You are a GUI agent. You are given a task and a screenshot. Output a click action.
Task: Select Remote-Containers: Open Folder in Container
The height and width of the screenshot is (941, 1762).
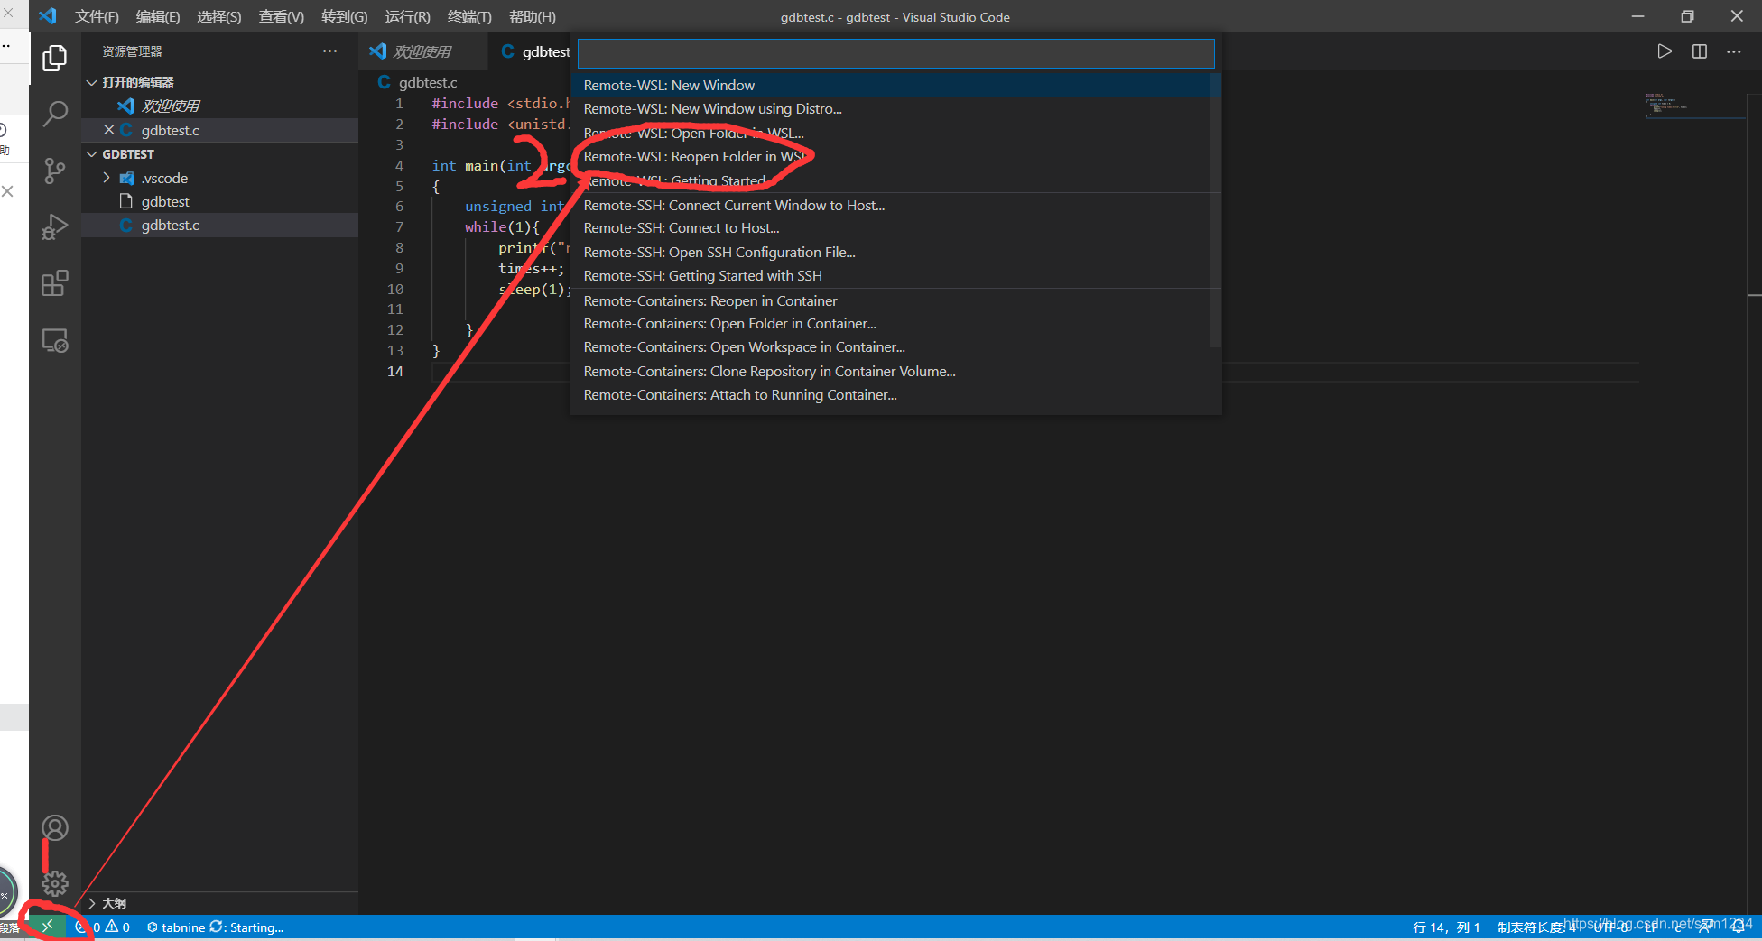pos(895,323)
